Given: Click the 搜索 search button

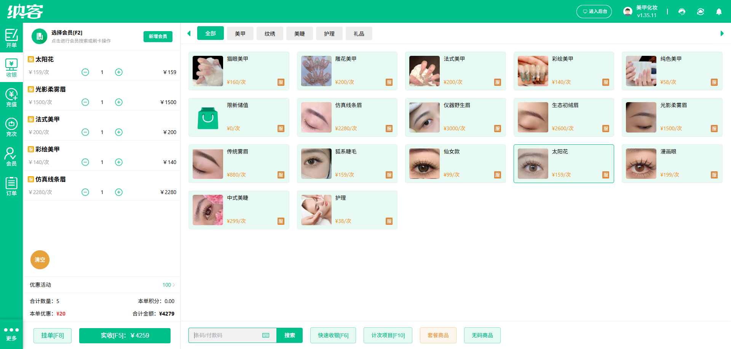Looking at the screenshot, I should coord(290,335).
